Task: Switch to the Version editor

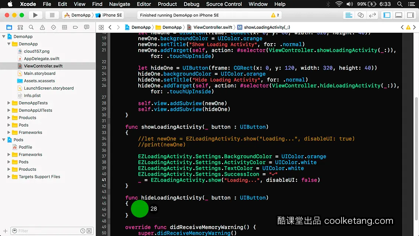Action: (x=372, y=15)
